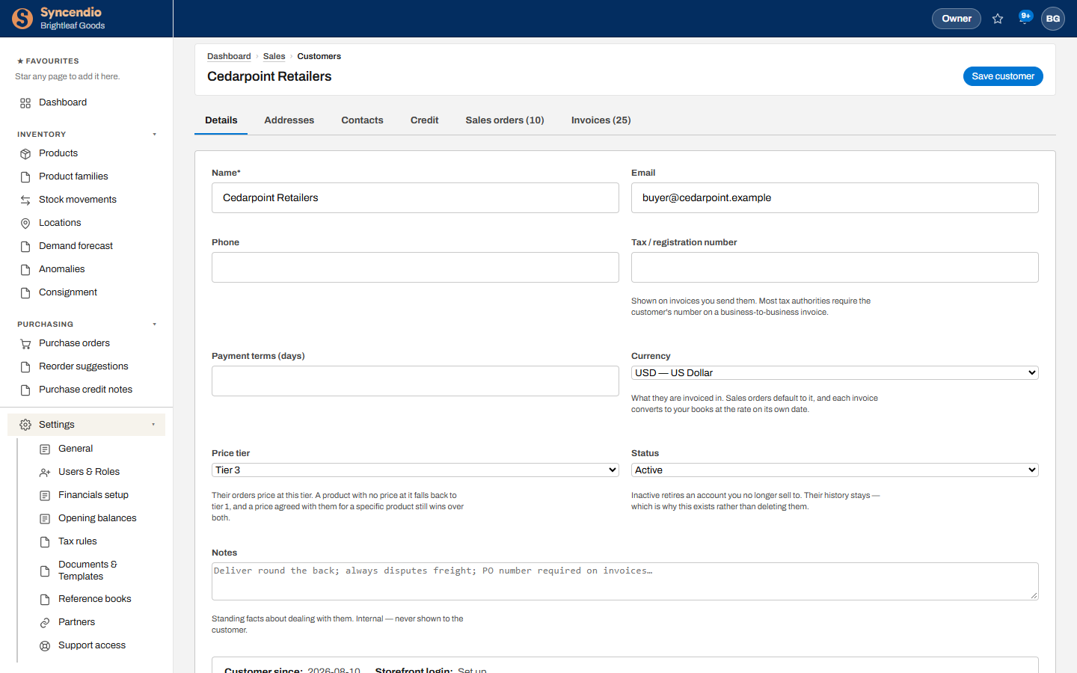Switch to the Addresses tab
The height and width of the screenshot is (673, 1077).
(289, 120)
